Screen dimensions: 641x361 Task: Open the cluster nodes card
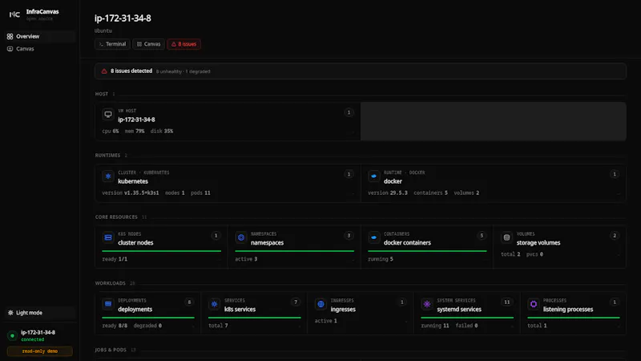coord(161,247)
